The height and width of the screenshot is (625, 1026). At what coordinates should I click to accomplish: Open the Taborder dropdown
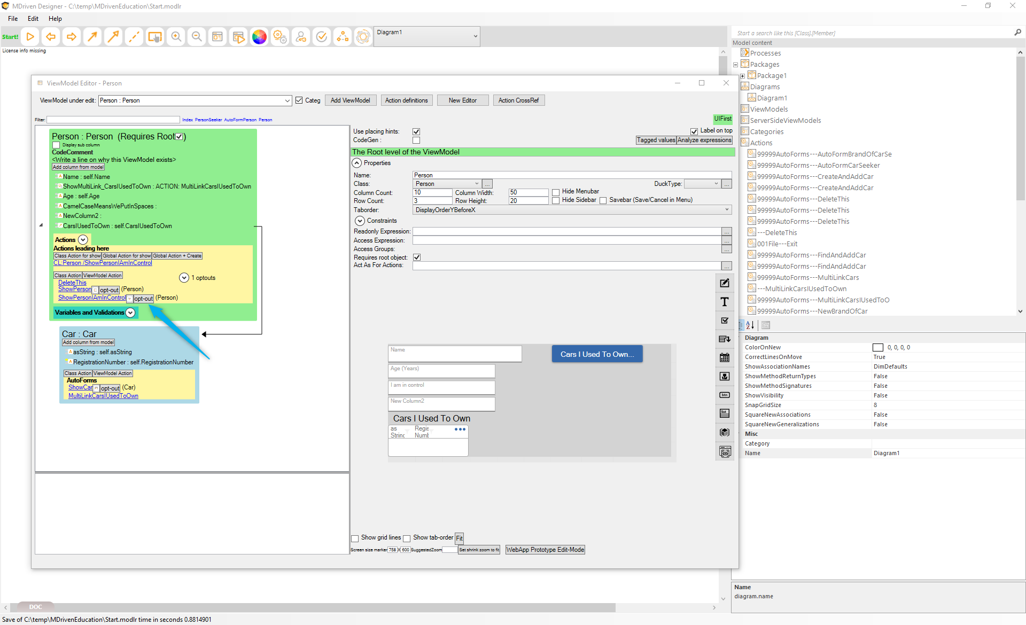727,210
